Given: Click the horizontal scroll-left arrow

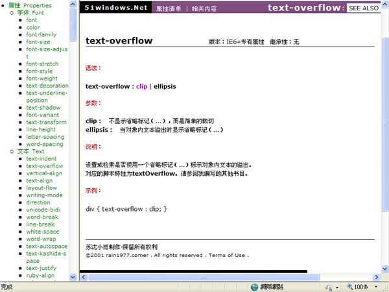Looking at the screenshot, I should click(x=84, y=277).
